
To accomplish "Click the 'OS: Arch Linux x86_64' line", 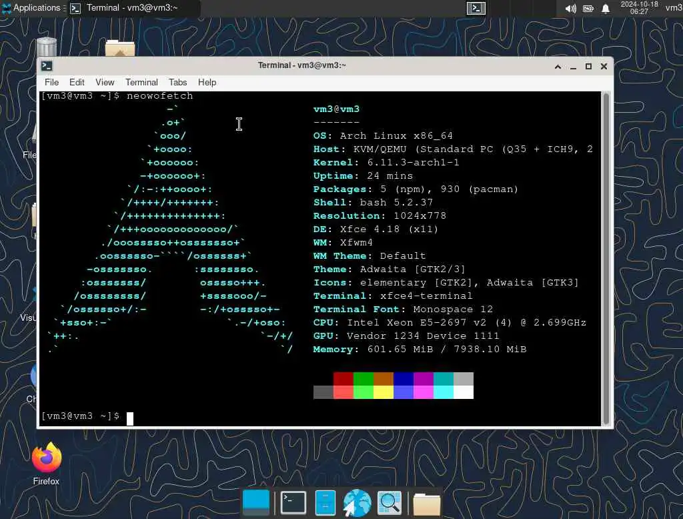I will 383,136.
